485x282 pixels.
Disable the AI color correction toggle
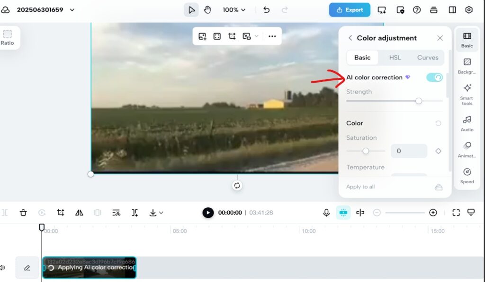pyautogui.click(x=434, y=77)
